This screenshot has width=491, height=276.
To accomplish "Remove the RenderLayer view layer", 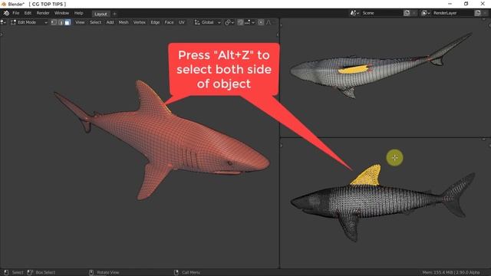I will pos(485,13).
